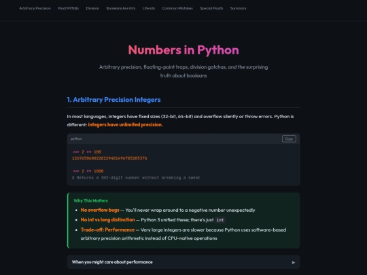Click the comment 'Returns a 302-digit number'
This screenshot has height=275, width=367.
coord(136,178)
